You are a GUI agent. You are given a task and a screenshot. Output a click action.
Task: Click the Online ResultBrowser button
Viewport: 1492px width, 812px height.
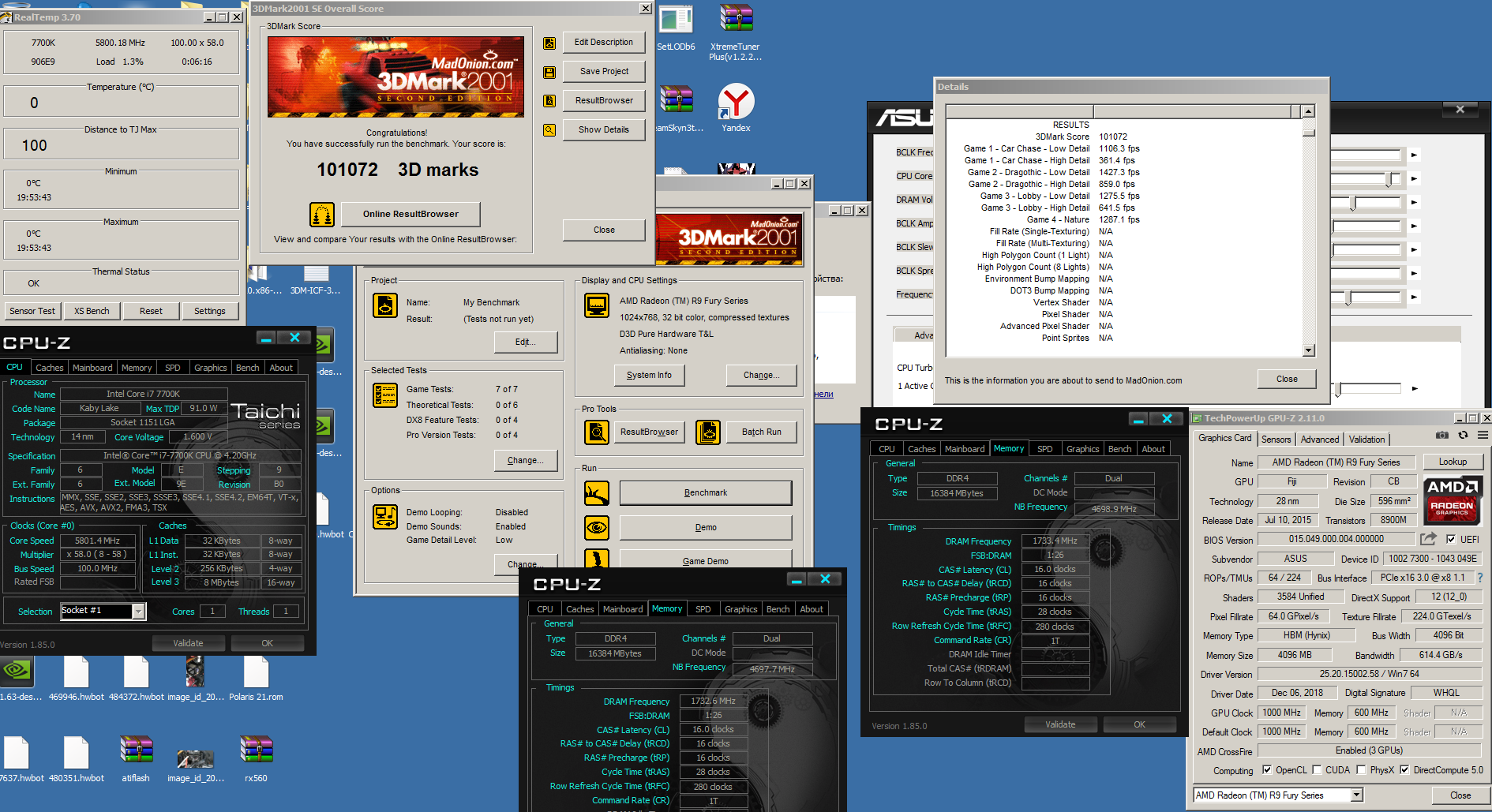410,214
